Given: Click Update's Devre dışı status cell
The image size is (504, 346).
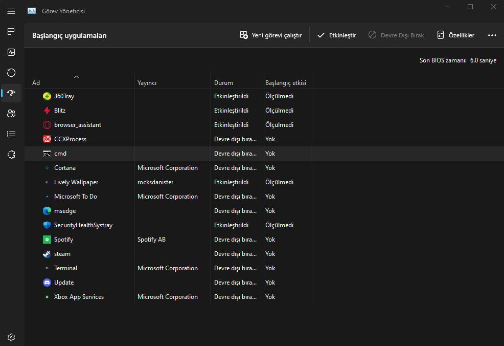Looking at the screenshot, I should coord(235,282).
